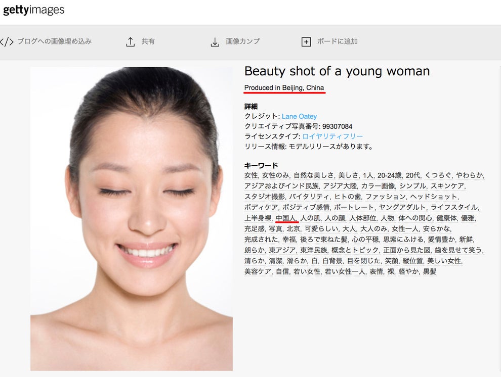Click the share upload arrow icon
Viewport: 501px width, 377px height.
pyautogui.click(x=131, y=42)
